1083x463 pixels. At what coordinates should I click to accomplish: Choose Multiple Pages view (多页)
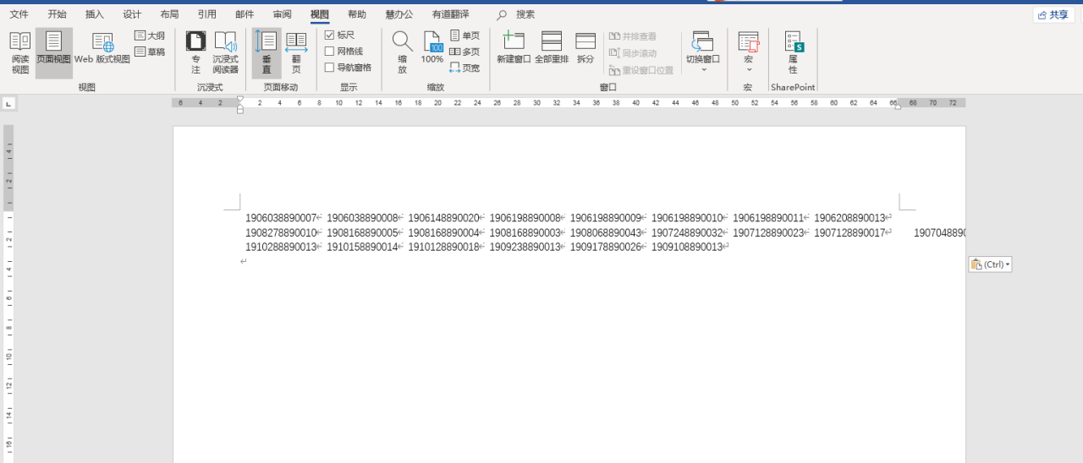(x=465, y=52)
